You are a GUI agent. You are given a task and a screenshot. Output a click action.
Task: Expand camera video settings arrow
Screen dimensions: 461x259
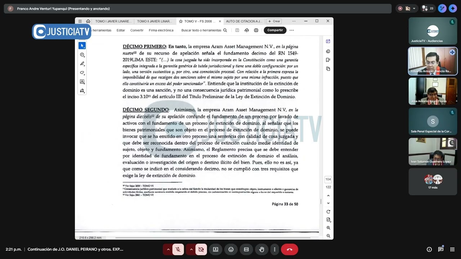click(x=191, y=249)
